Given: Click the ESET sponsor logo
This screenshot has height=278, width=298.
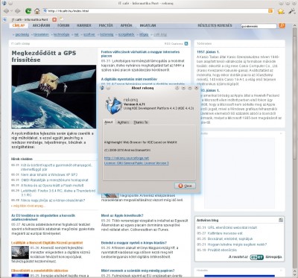Looking at the screenshot, I should [257, 257].
